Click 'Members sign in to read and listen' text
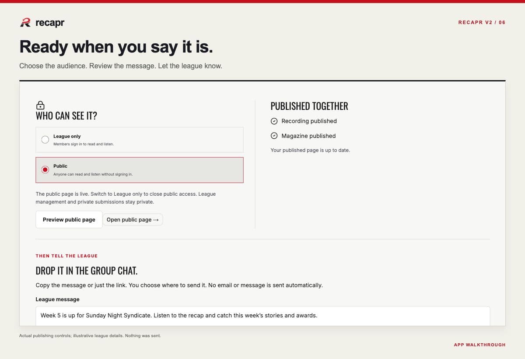 [84, 144]
